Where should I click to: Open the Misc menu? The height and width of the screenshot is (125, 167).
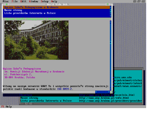click(x=6, y=1)
